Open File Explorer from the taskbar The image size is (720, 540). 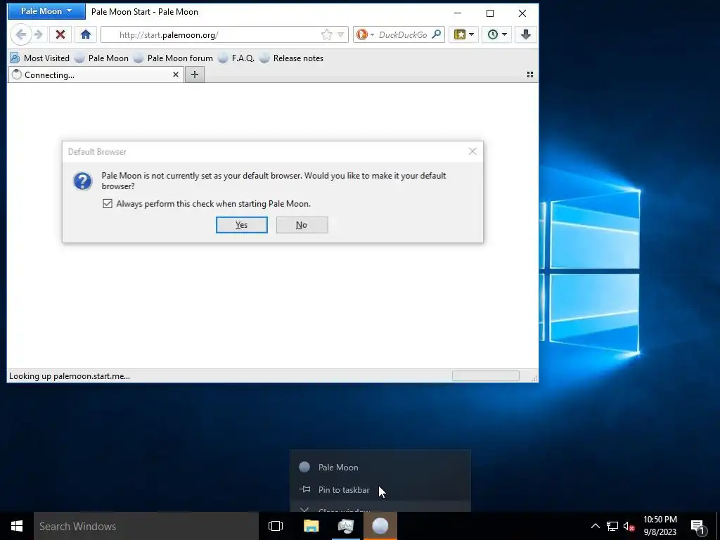pos(311,526)
